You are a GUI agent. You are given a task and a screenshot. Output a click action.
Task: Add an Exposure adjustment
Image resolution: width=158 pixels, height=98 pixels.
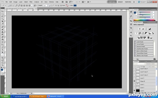(149, 29)
